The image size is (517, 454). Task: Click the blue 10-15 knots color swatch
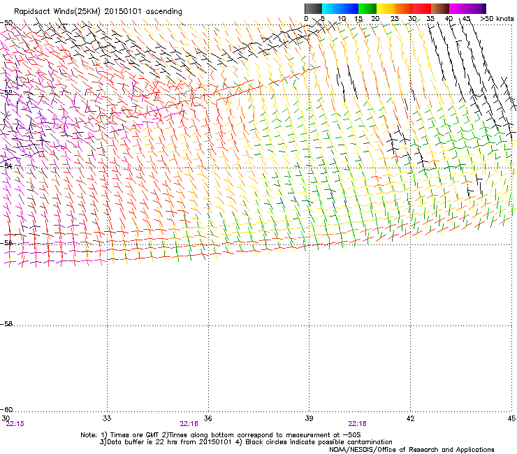tap(349, 8)
